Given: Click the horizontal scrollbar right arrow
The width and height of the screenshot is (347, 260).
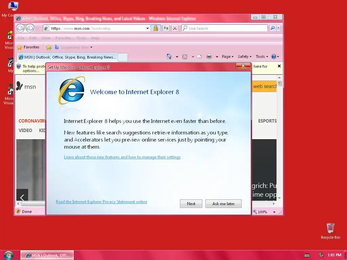Looking at the screenshot, I should (x=274, y=203).
